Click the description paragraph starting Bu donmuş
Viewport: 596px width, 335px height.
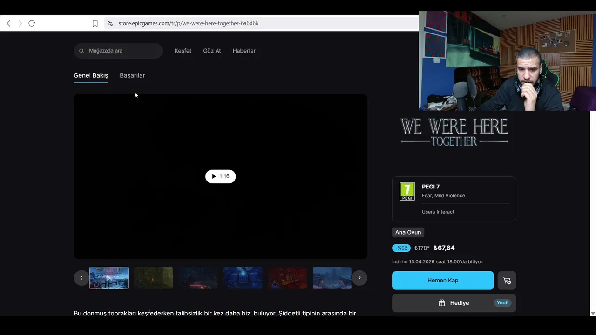click(x=215, y=313)
